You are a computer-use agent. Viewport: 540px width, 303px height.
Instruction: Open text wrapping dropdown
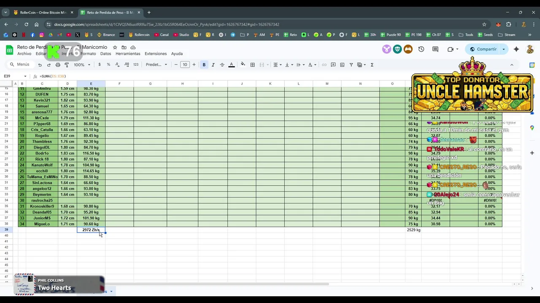[300, 65]
